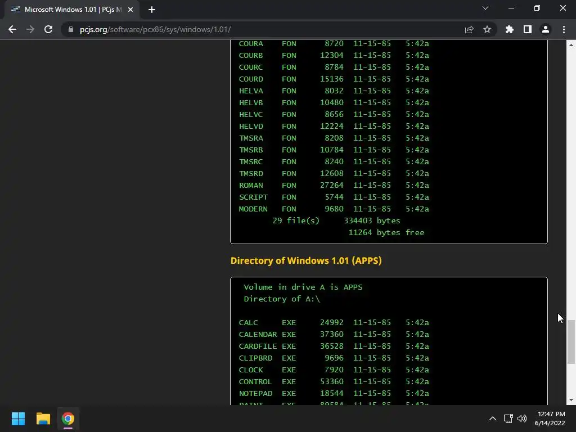Click the 334403 bytes total

point(372,220)
